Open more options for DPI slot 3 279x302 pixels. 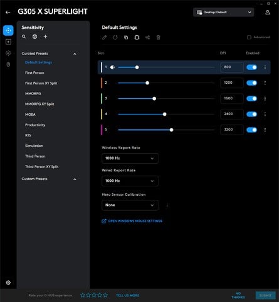coord(265,99)
